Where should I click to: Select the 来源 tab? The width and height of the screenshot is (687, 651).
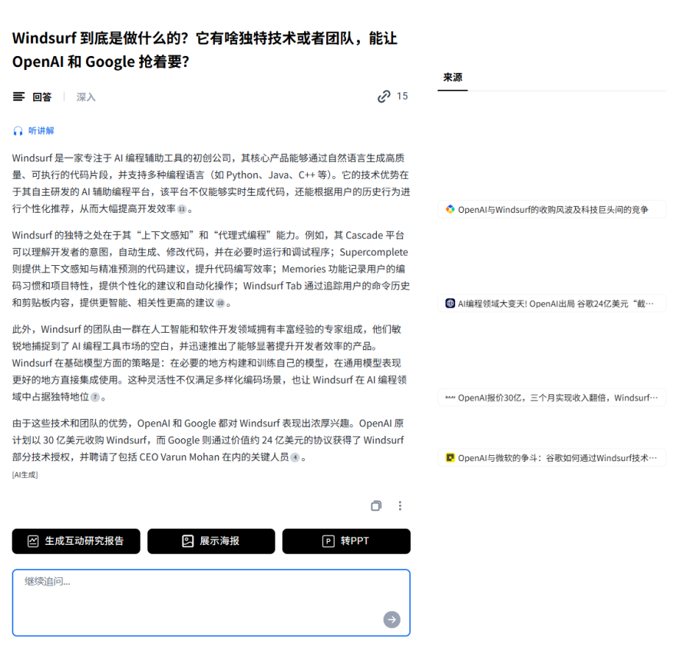pos(453,78)
